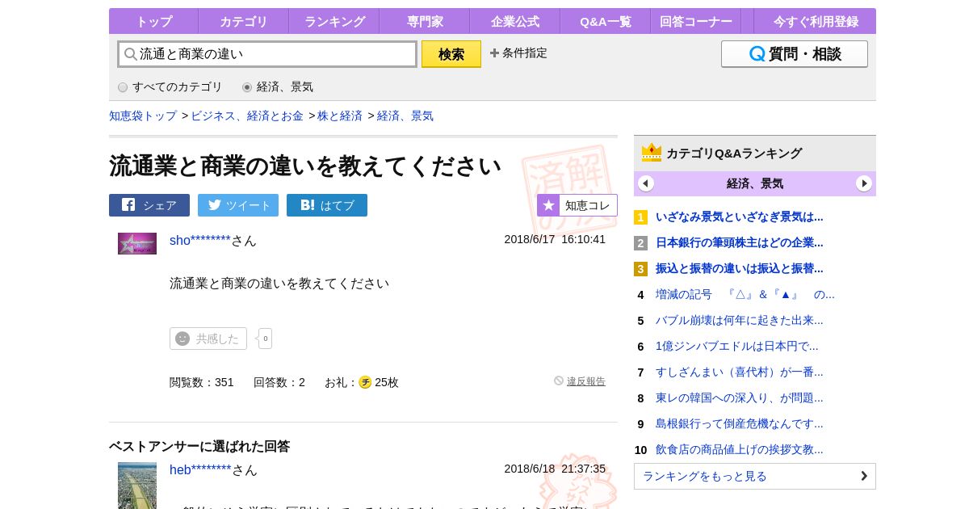Click the yellow 検索 button
The height and width of the screenshot is (509, 969).
(x=451, y=54)
